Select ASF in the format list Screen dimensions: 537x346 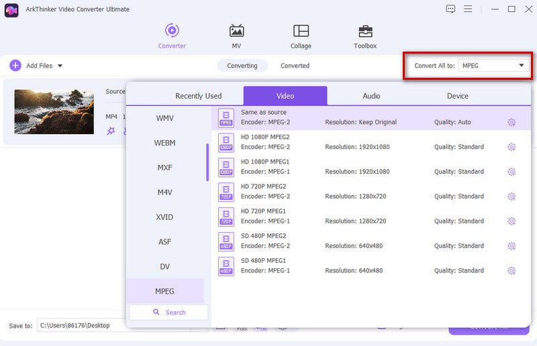[x=164, y=241]
